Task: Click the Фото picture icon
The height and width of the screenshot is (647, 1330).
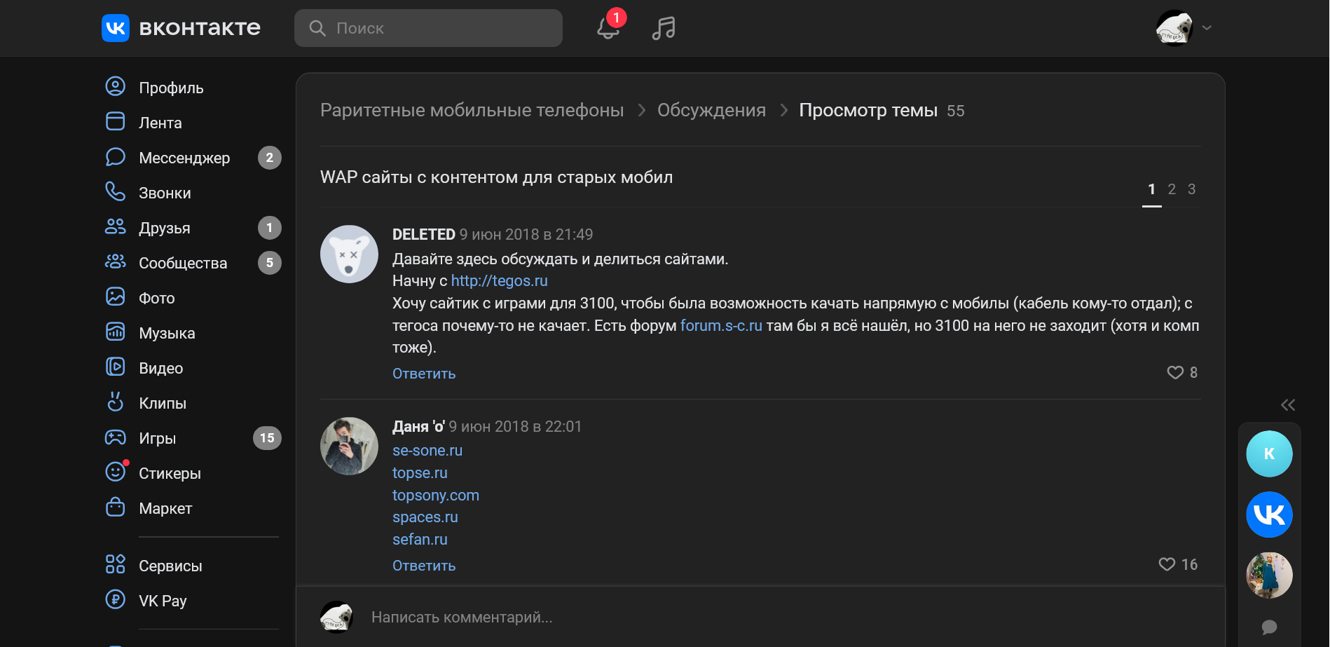Action: (x=115, y=297)
